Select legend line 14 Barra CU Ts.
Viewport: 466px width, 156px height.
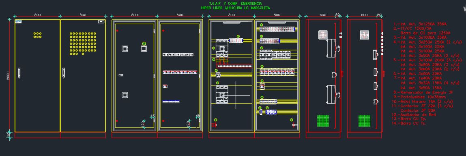[x=409, y=123]
